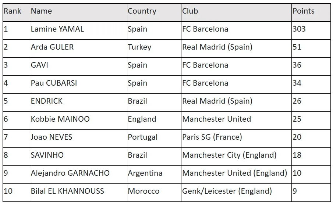Select the Turkey country cell
This screenshot has width=333, height=204.
pos(139,47)
